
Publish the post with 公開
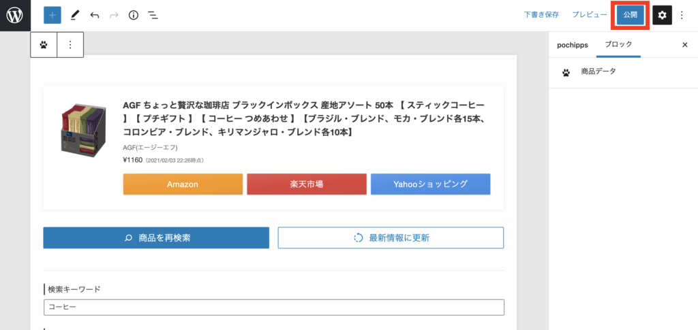coord(631,15)
